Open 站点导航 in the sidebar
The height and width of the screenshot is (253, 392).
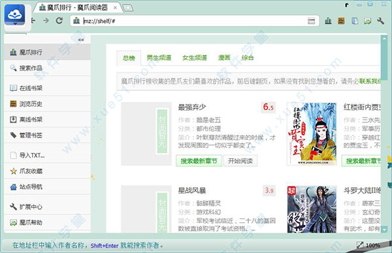[x=47, y=187]
